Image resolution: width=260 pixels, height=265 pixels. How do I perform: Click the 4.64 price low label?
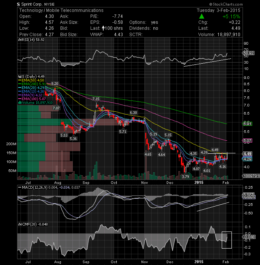pyautogui.click(x=161, y=154)
